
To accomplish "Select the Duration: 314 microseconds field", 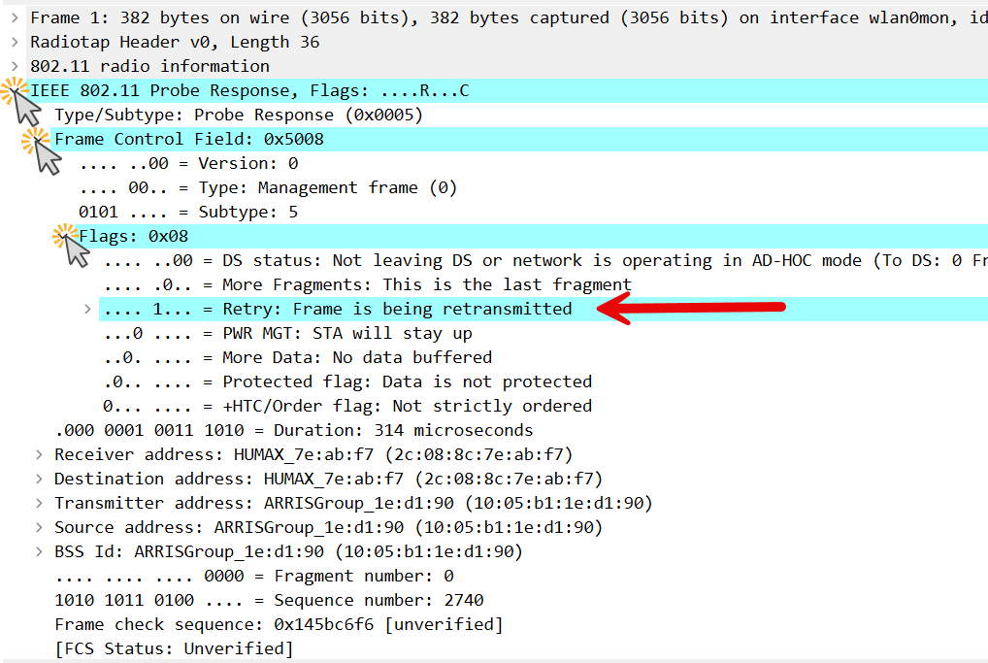I will tap(293, 430).
